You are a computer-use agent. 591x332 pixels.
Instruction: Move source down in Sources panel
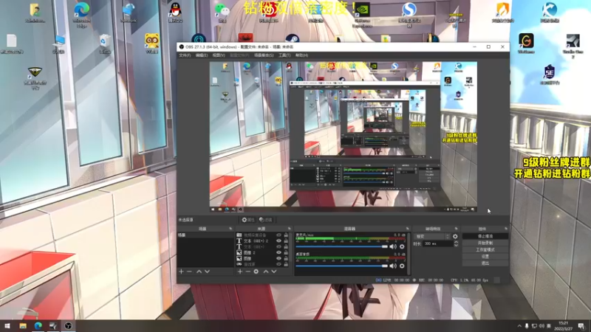pyautogui.click(x=274, y=272)
